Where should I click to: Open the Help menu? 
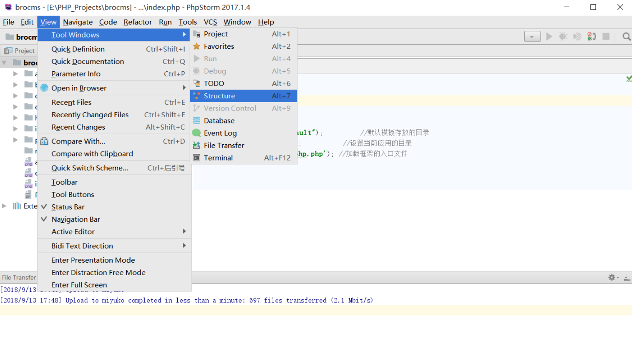click(266, 22)
